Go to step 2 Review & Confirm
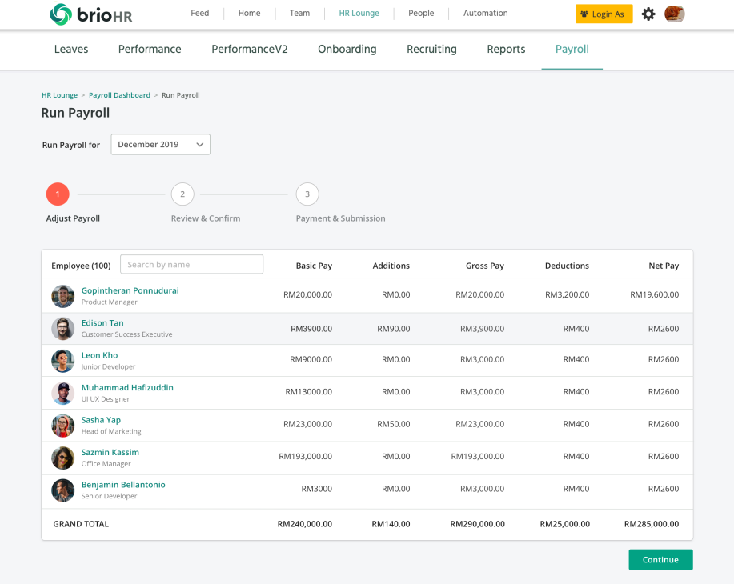 (x=182, y=194)
